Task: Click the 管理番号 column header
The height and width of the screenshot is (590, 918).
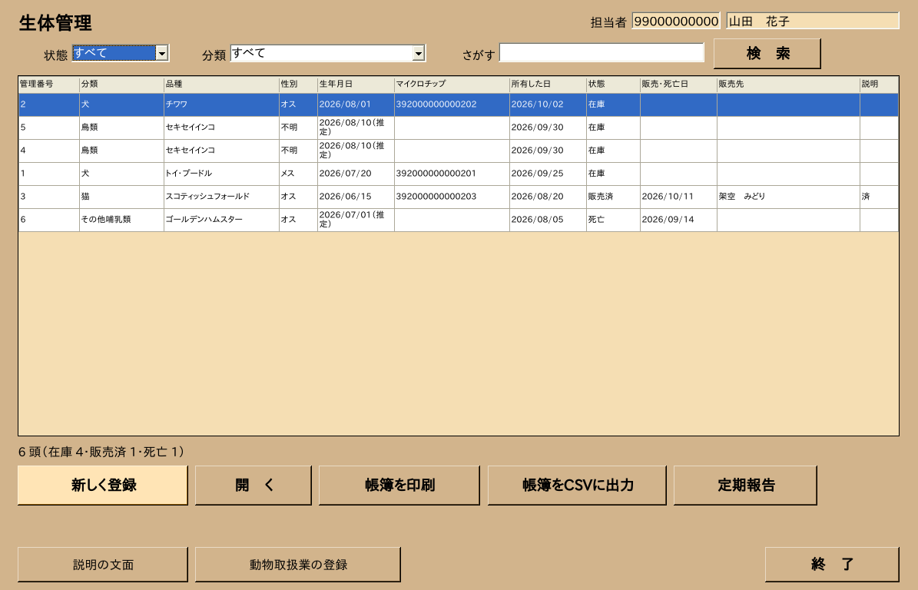Action: pos(49,85)
